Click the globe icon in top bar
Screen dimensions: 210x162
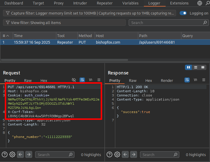click(200, 3)
